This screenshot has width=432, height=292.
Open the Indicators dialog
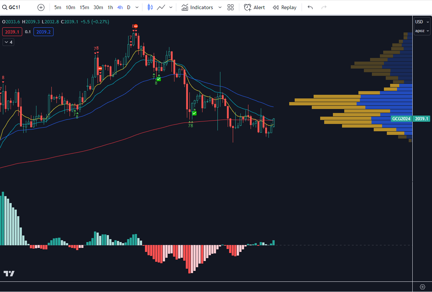tap(197, 7)
